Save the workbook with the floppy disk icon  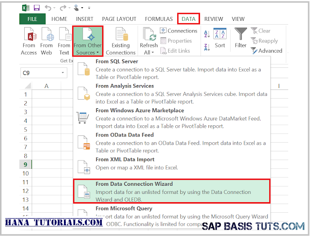pyautogui.click(x=37, y=8)
